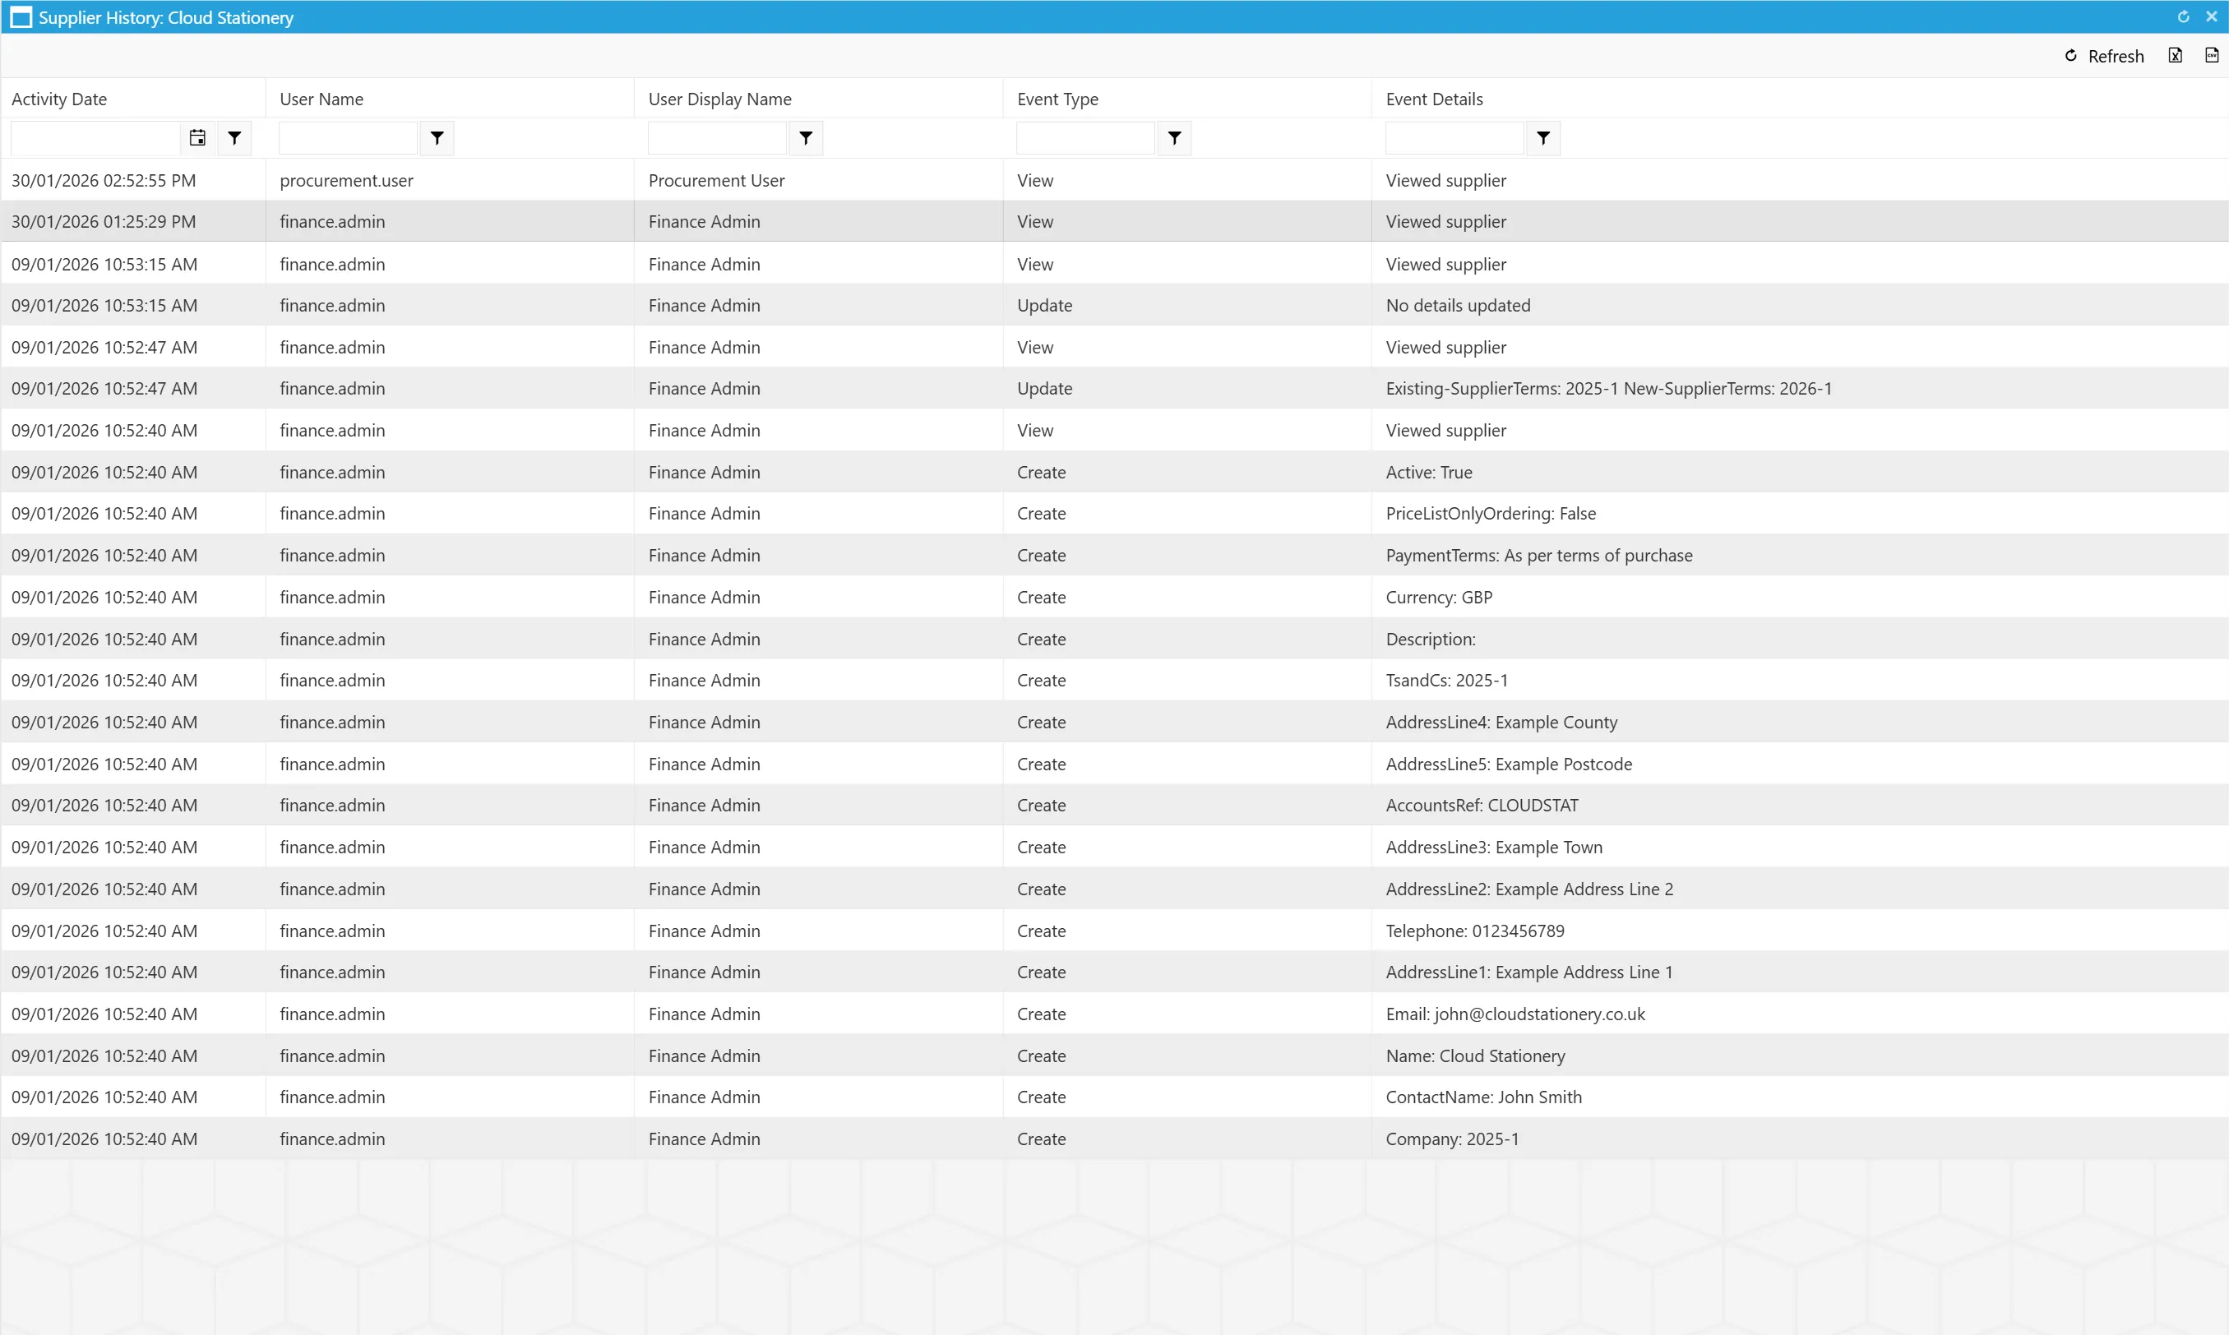Select finance.admin in the ContactName: John Smith row

click(450, 1097)
